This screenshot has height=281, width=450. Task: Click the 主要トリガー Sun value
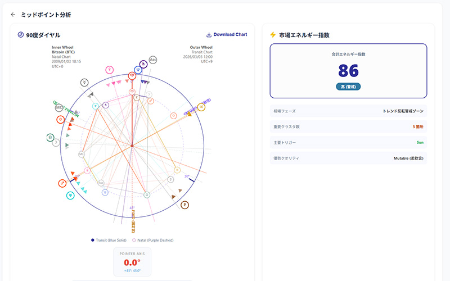tap(420, 143)
